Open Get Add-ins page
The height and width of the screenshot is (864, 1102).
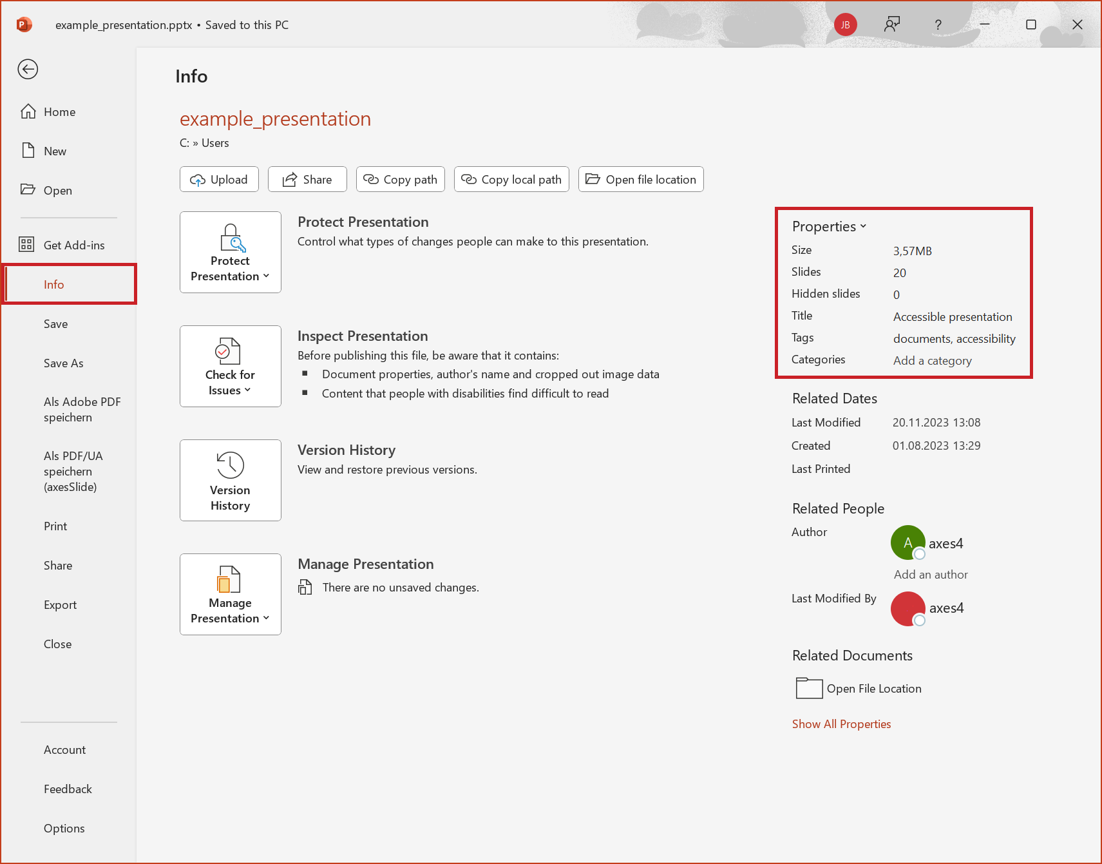click(x=68, y=245)
